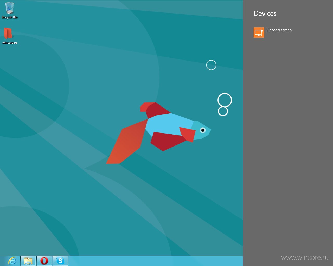333x266 pixels.
Task: Click the Devices panel heading
Action: 265,14
